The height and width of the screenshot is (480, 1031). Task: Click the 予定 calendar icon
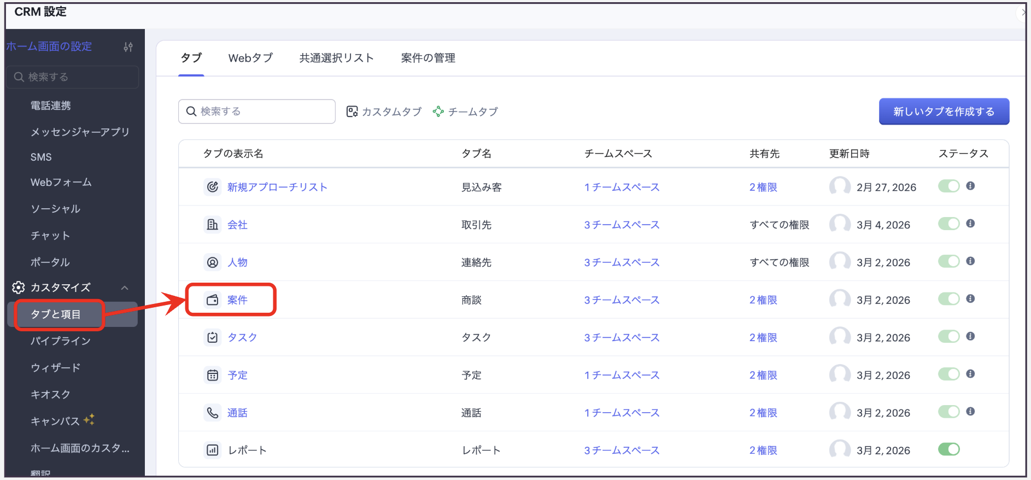coord(212,375)
